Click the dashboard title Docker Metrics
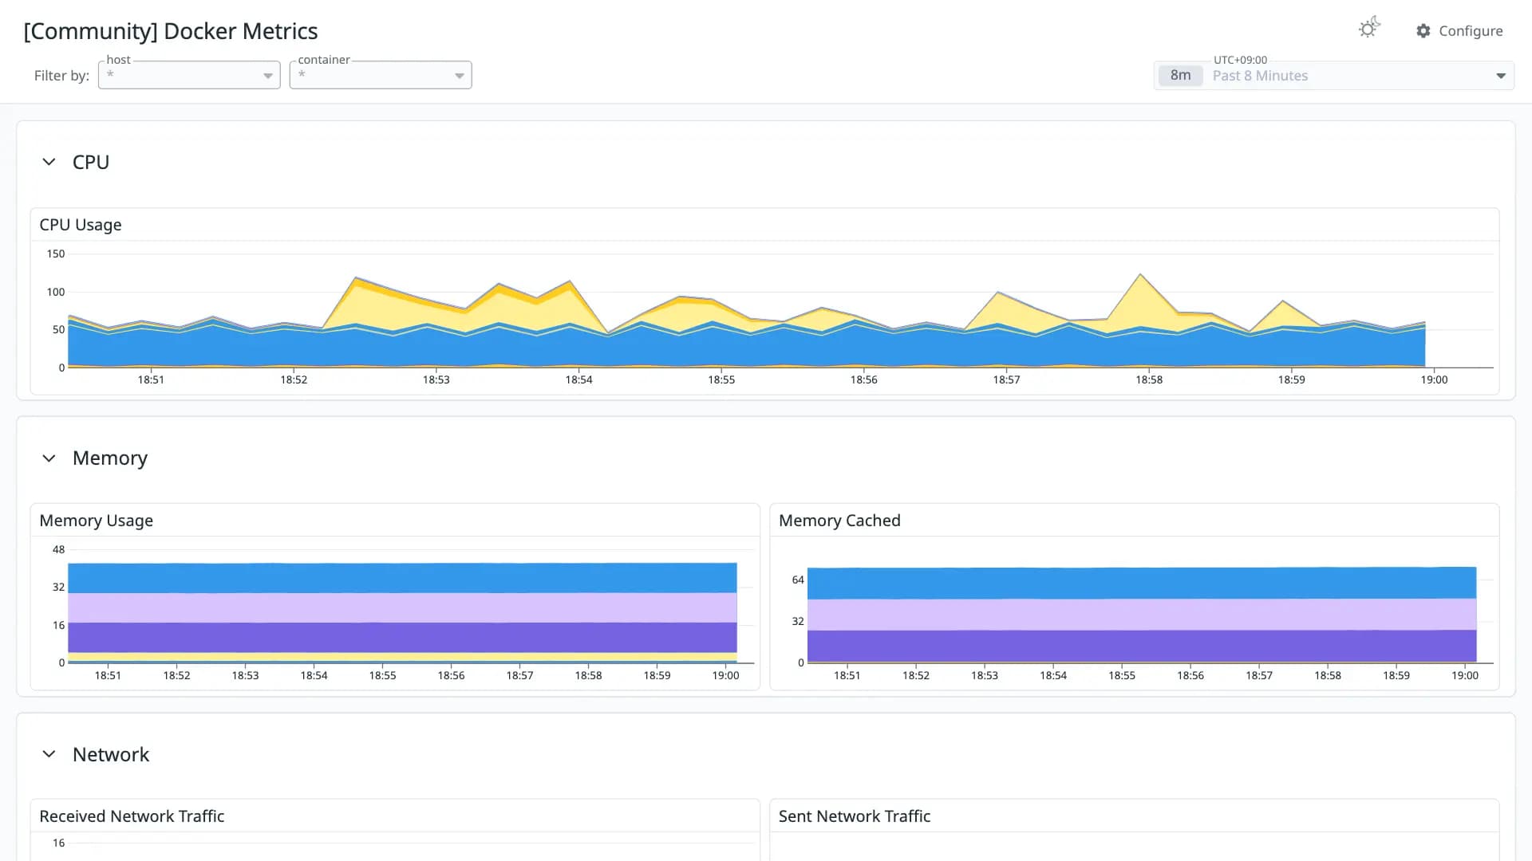Viewport: 1532px width, 861px height. click(171, 31)
